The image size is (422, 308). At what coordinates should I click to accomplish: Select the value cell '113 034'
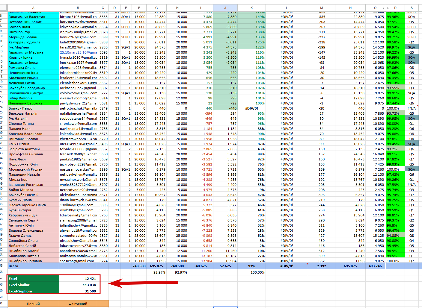78,285
